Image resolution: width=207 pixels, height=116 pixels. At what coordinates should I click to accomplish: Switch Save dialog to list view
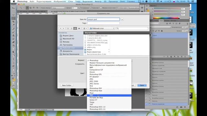click(71, 28)
